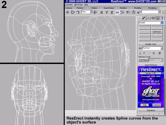Viewport: 166px width, 125px height.
Task: Open the Motion command panel icon
Action: pyautogui.click(x=153, y=18)
